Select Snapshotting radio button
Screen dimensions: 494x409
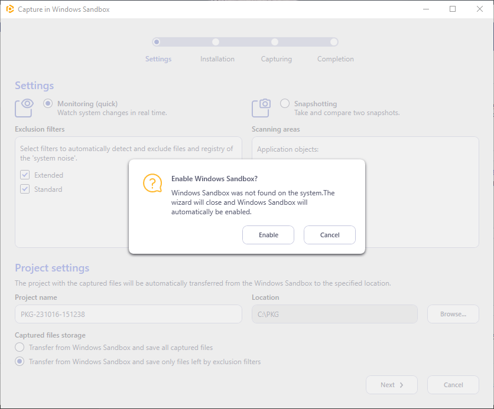[285, 103]
